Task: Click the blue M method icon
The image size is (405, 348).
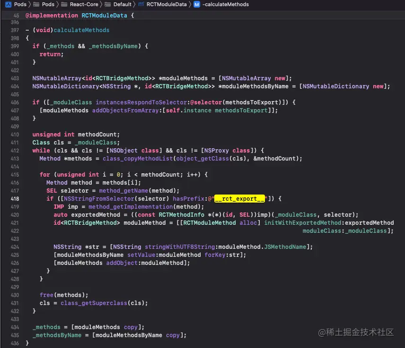Action: 197,4
